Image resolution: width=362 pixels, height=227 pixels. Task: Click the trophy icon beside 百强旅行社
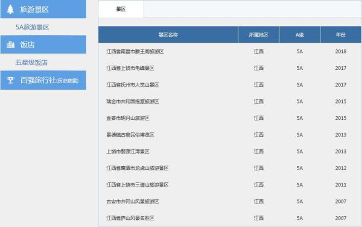10,80
